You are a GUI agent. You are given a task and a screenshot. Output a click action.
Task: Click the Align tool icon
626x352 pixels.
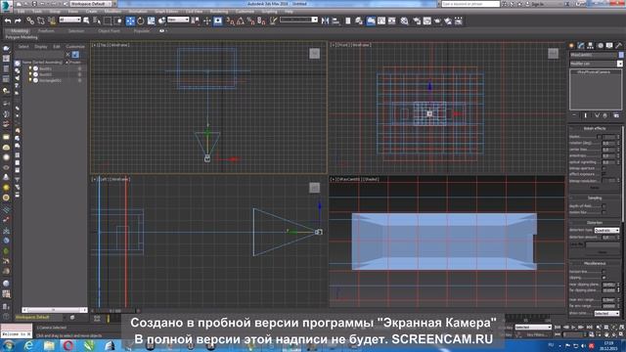click(335, 21)
